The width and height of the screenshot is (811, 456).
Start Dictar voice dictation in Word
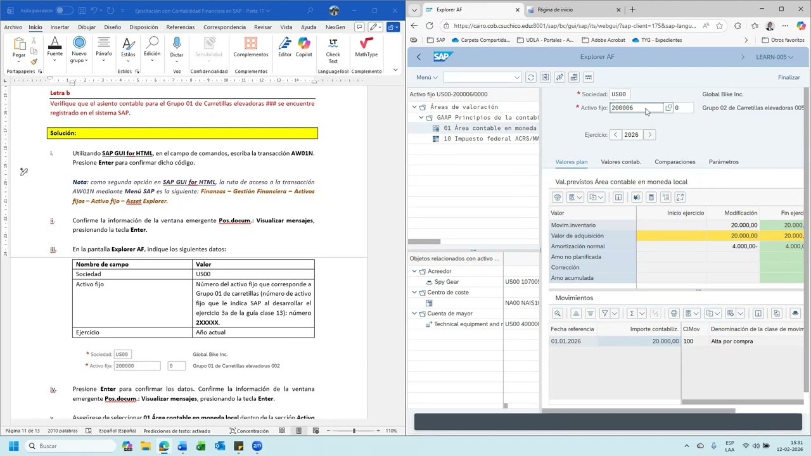click(x=177, y=47)
